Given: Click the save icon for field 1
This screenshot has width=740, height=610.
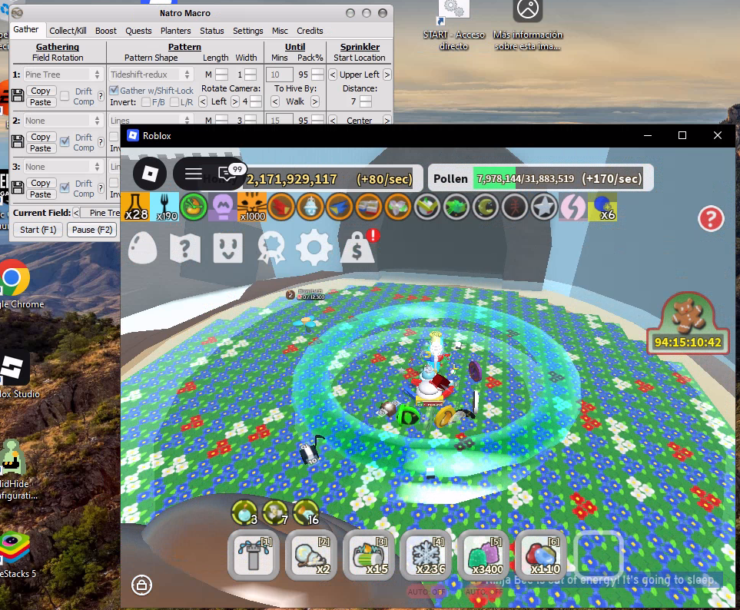Looking at the screenshot, I should (x=18, y=96).
